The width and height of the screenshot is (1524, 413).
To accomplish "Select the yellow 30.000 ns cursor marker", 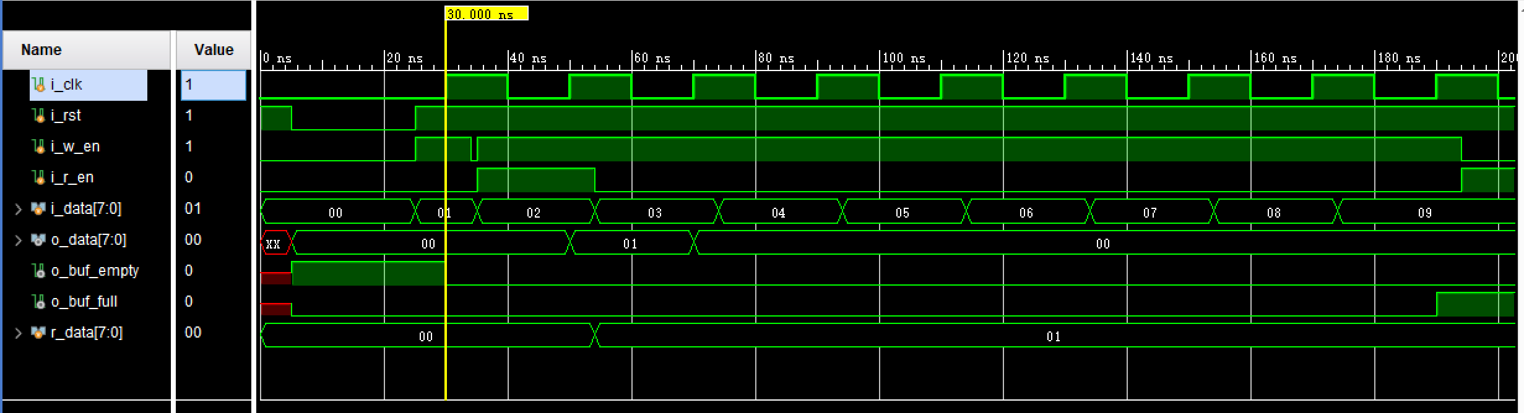I will (x=487, y=14).
